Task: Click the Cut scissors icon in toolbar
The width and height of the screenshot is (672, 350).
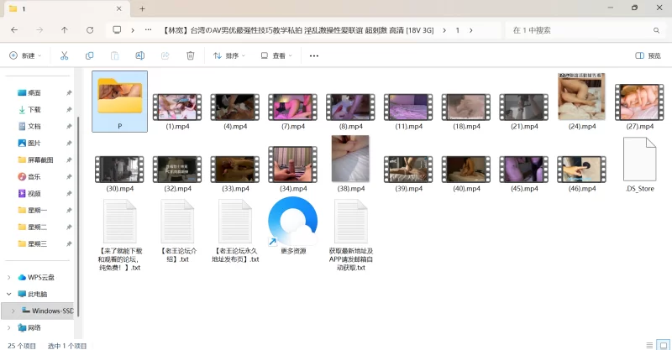Action: tap(64, 55)
